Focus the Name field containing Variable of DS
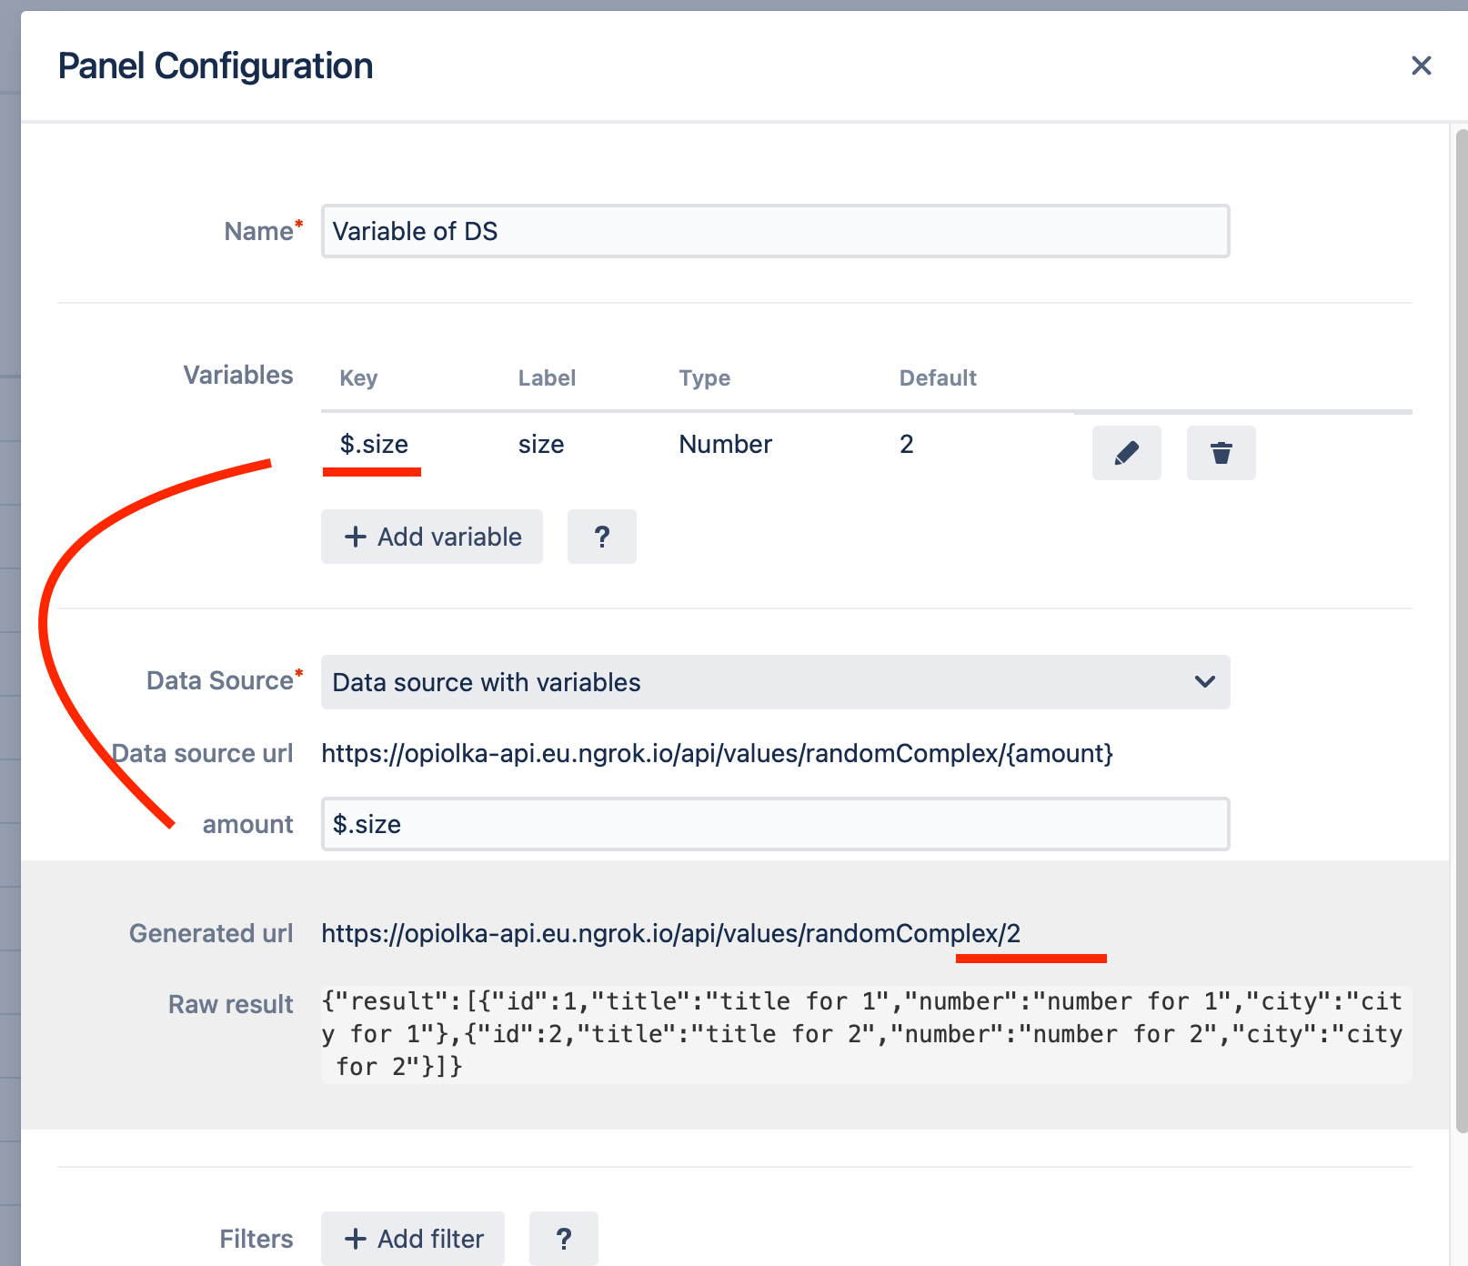The width and height of the screenshot is (1468, 1266). (775, 231)
